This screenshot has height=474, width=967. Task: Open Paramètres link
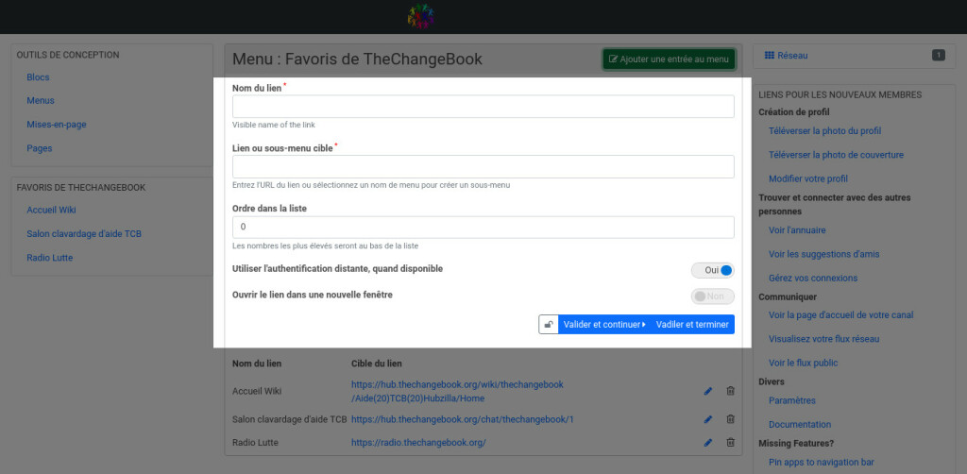[792, 400]
